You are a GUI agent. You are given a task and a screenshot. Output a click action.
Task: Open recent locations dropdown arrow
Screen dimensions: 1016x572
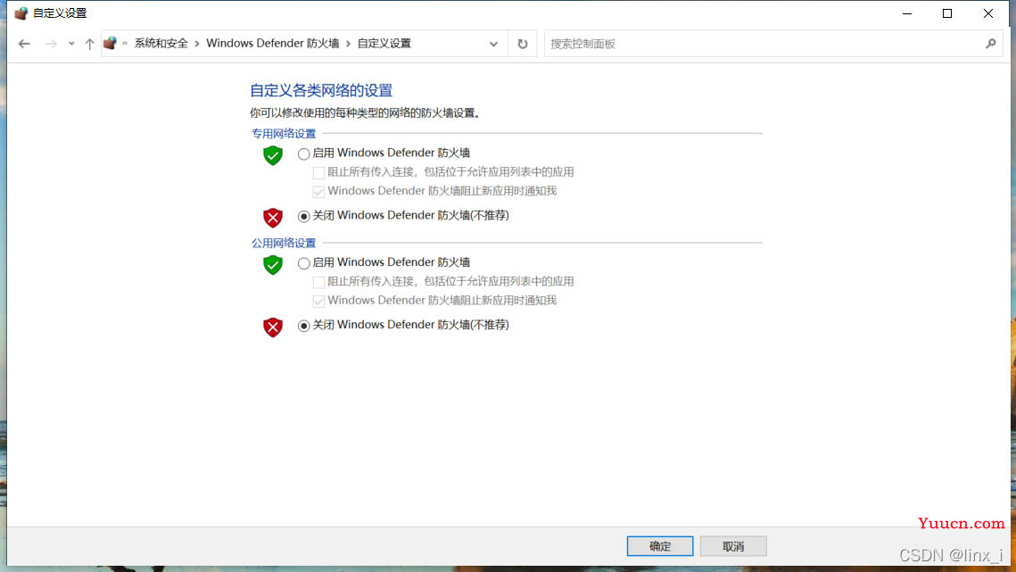click(x=71, y=44)
